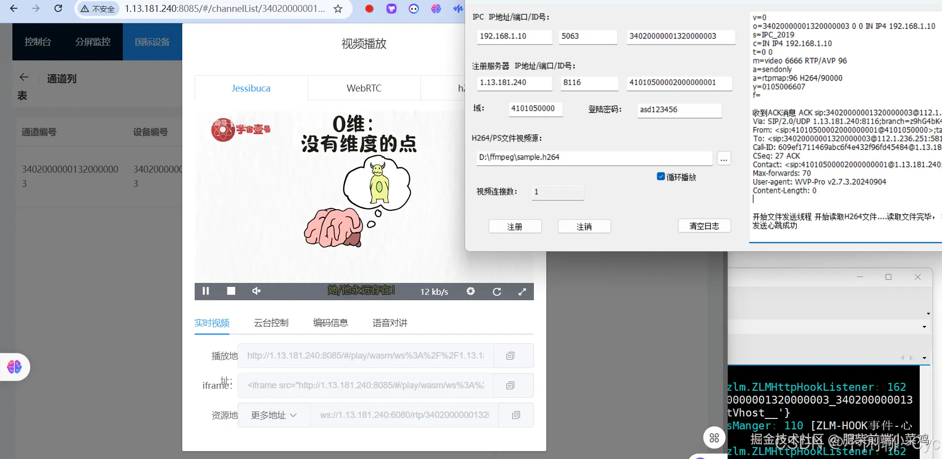Edit the 登陆密码 field asd123456
This screenshot has width=942, height=459.
pos(680,110)
